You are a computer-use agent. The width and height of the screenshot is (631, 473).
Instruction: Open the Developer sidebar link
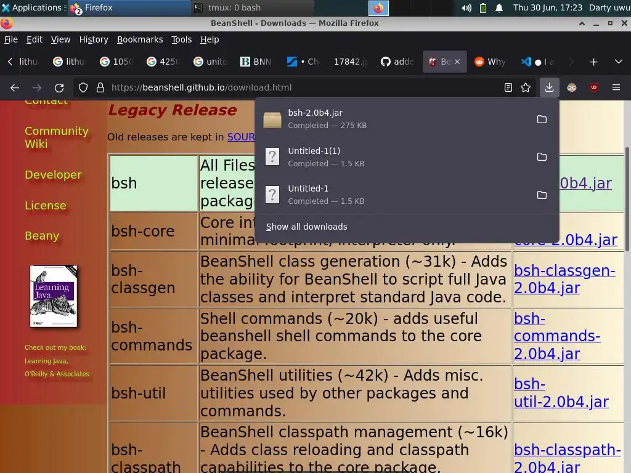point(53,174)
